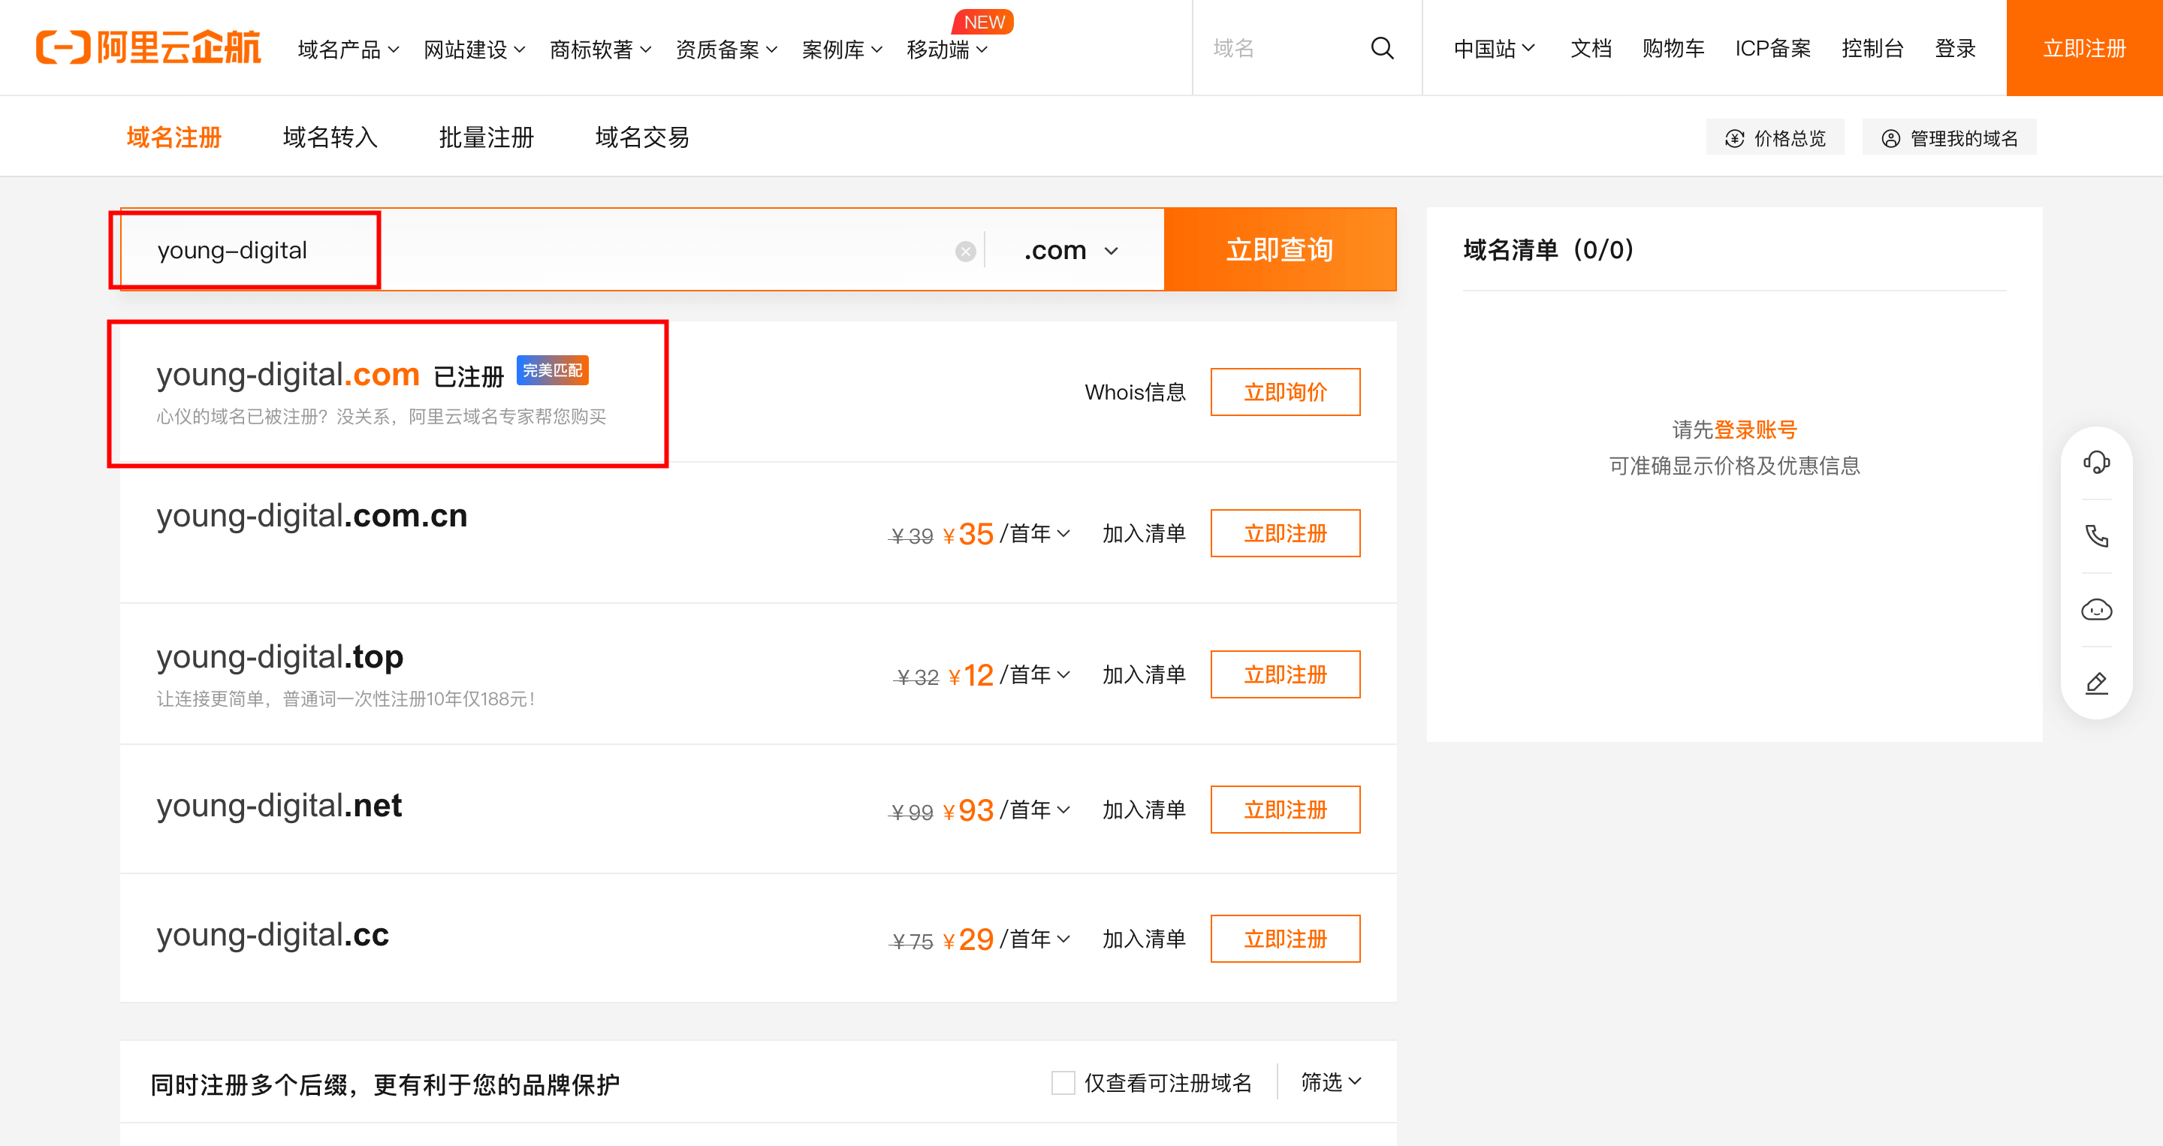
Task: Add young-digital.com.cn to list 加入清单
Action: click(x=1144, y=533)
